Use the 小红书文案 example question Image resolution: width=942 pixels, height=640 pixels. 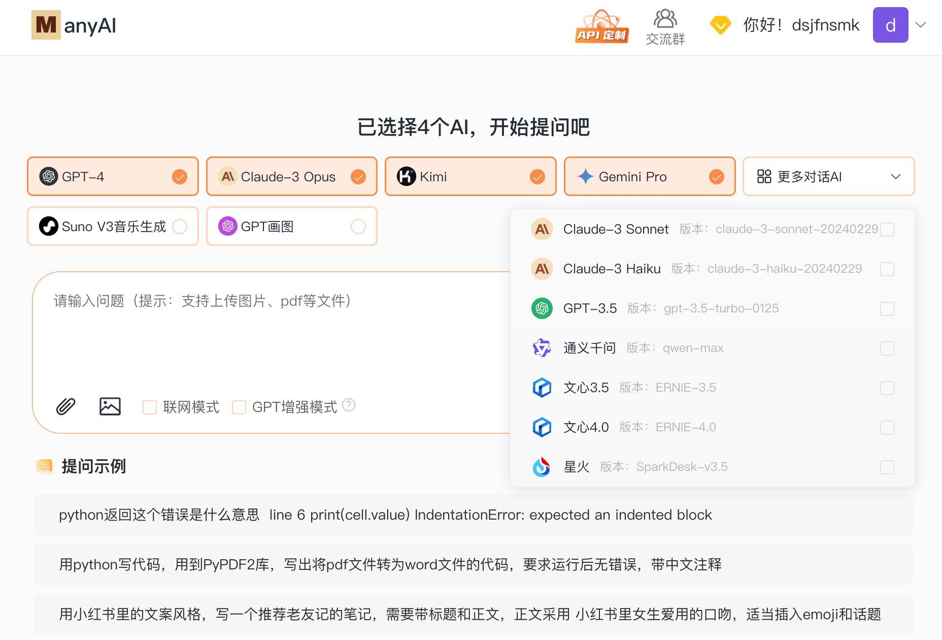tap(473, 614)
